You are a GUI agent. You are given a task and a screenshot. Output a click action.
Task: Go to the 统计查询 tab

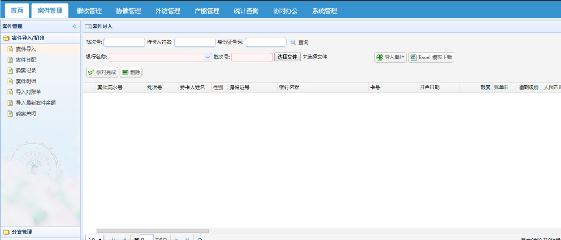coord(246,11)
